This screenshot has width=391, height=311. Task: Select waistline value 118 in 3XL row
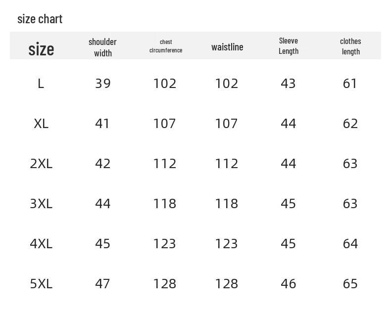pos(226,204)
